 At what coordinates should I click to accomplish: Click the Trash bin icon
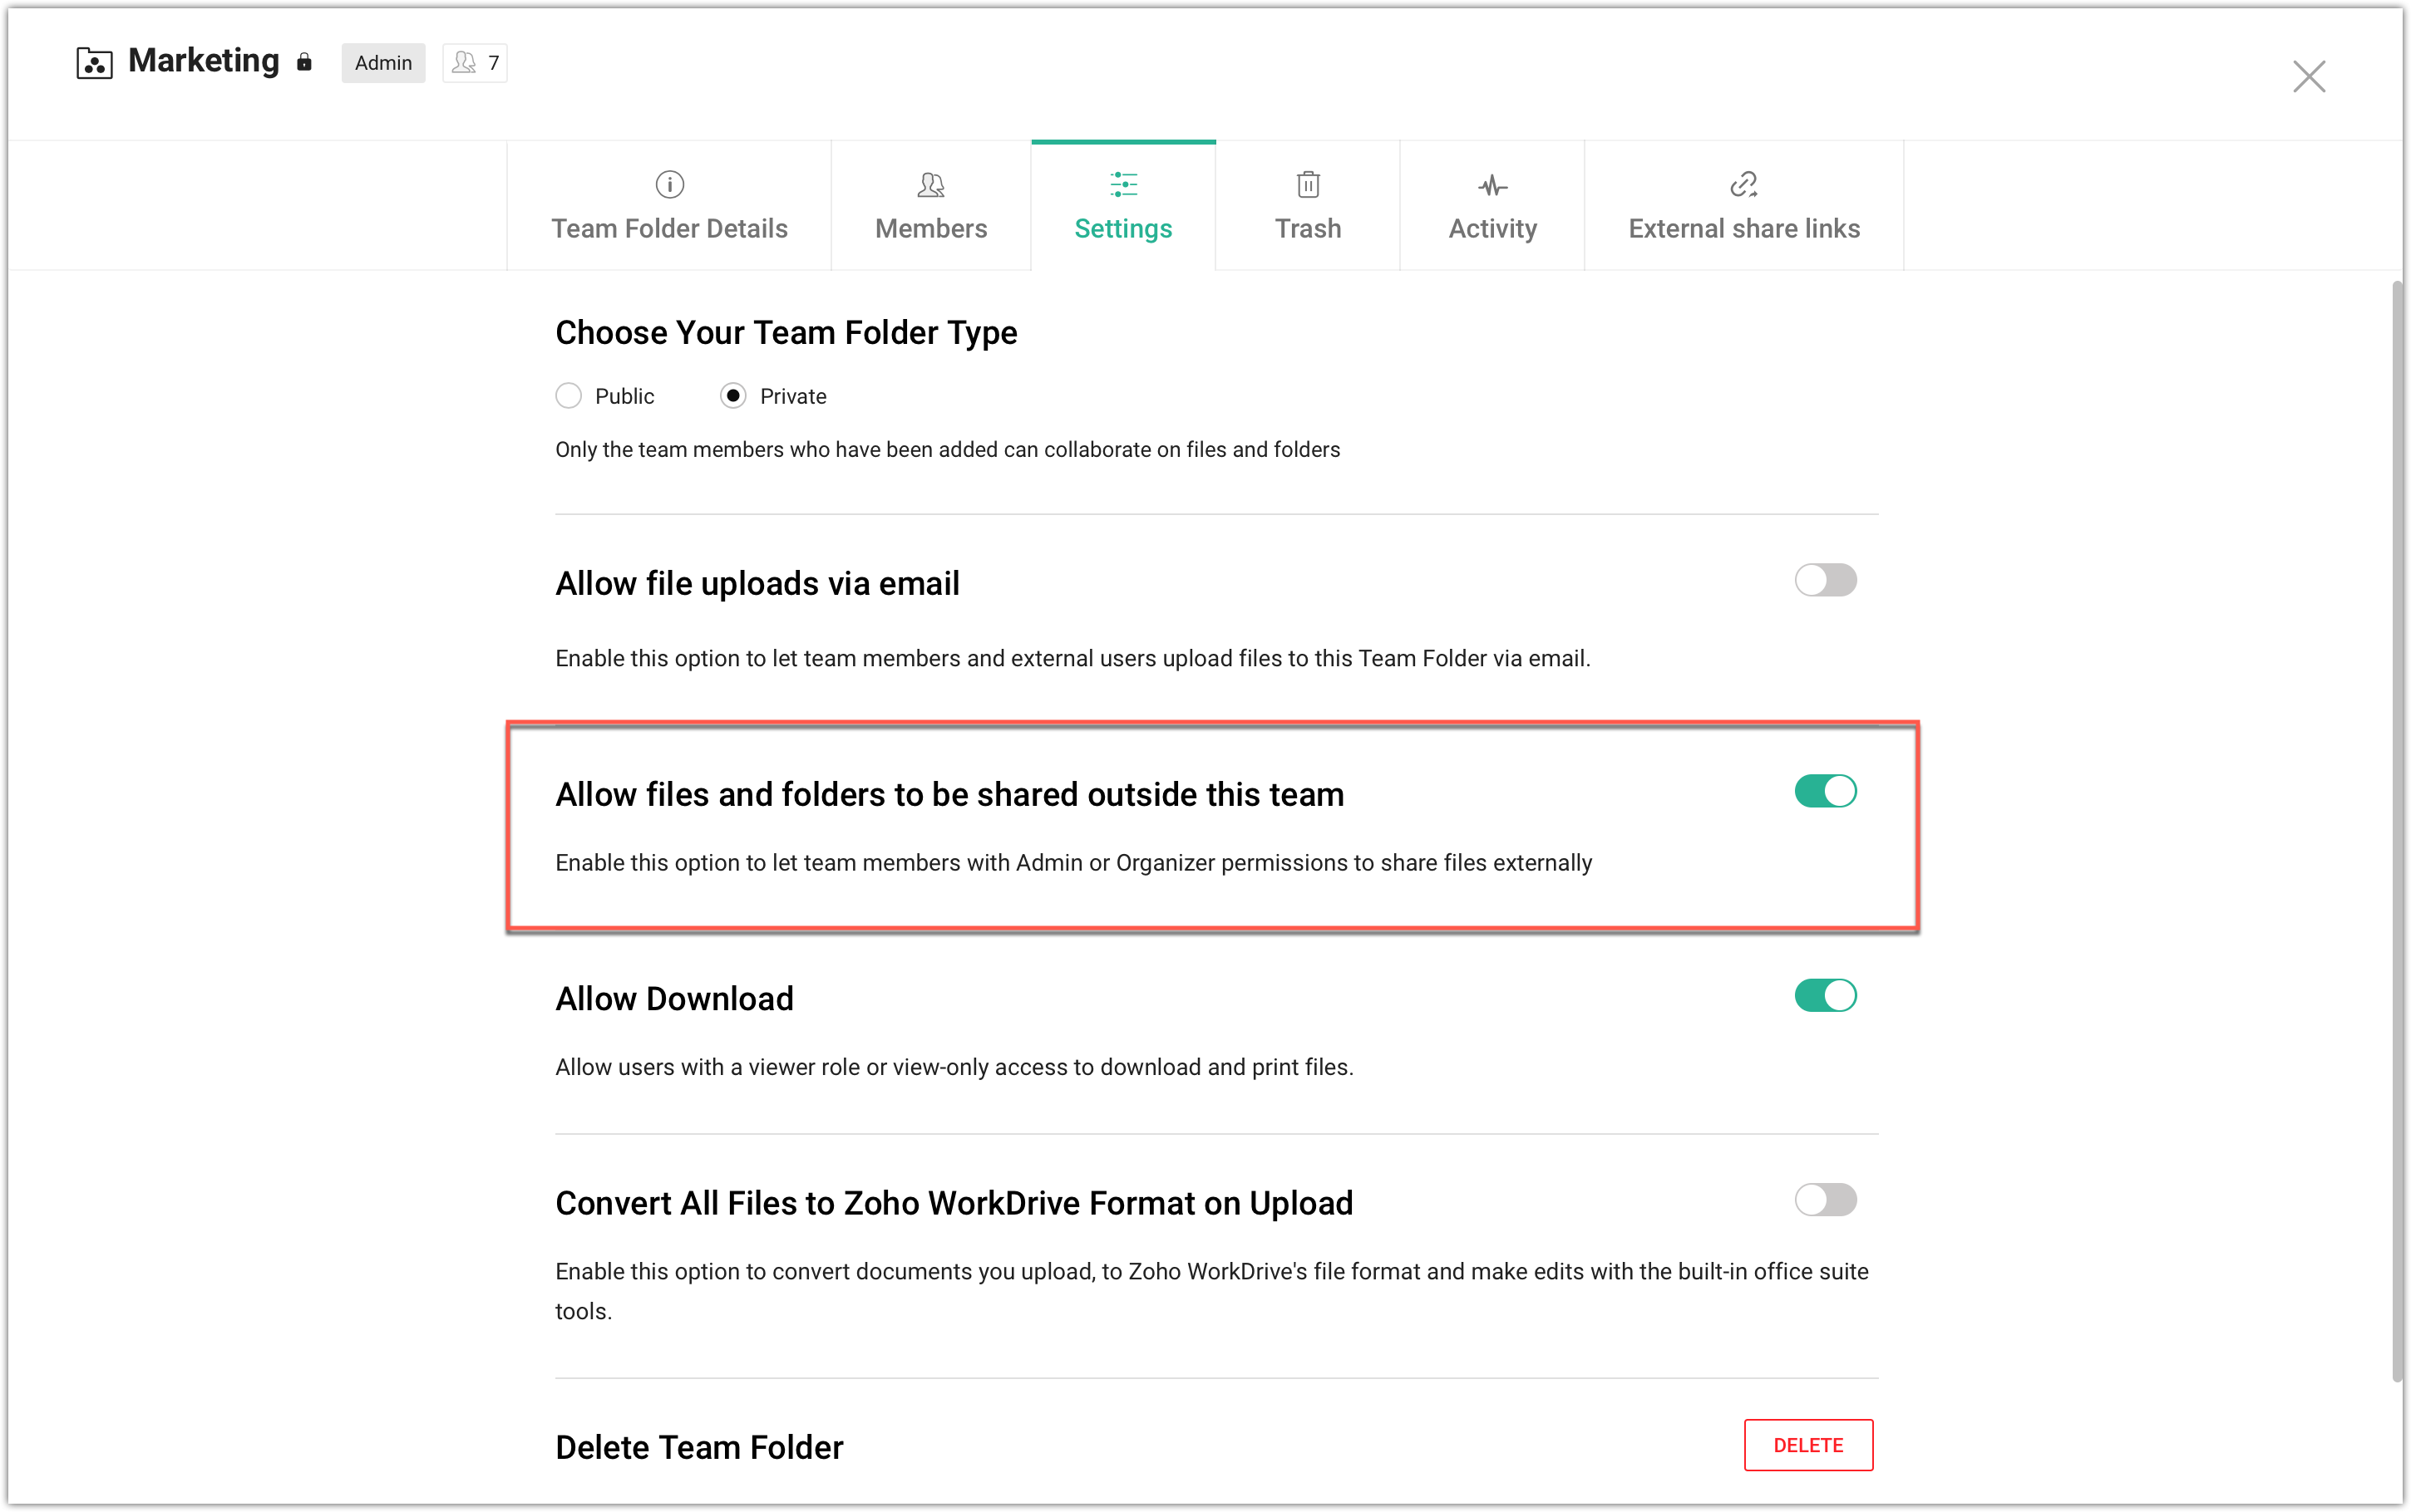[1308, 184]
